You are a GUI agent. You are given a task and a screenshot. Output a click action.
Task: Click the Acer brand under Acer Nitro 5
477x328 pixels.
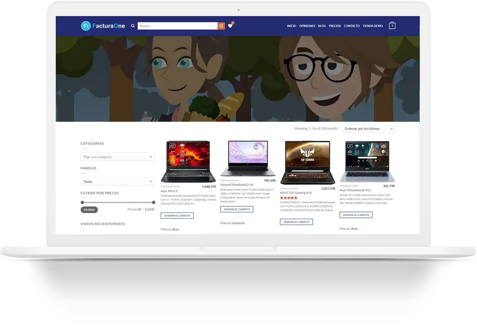pyautogui.click(x=176, y=229)
